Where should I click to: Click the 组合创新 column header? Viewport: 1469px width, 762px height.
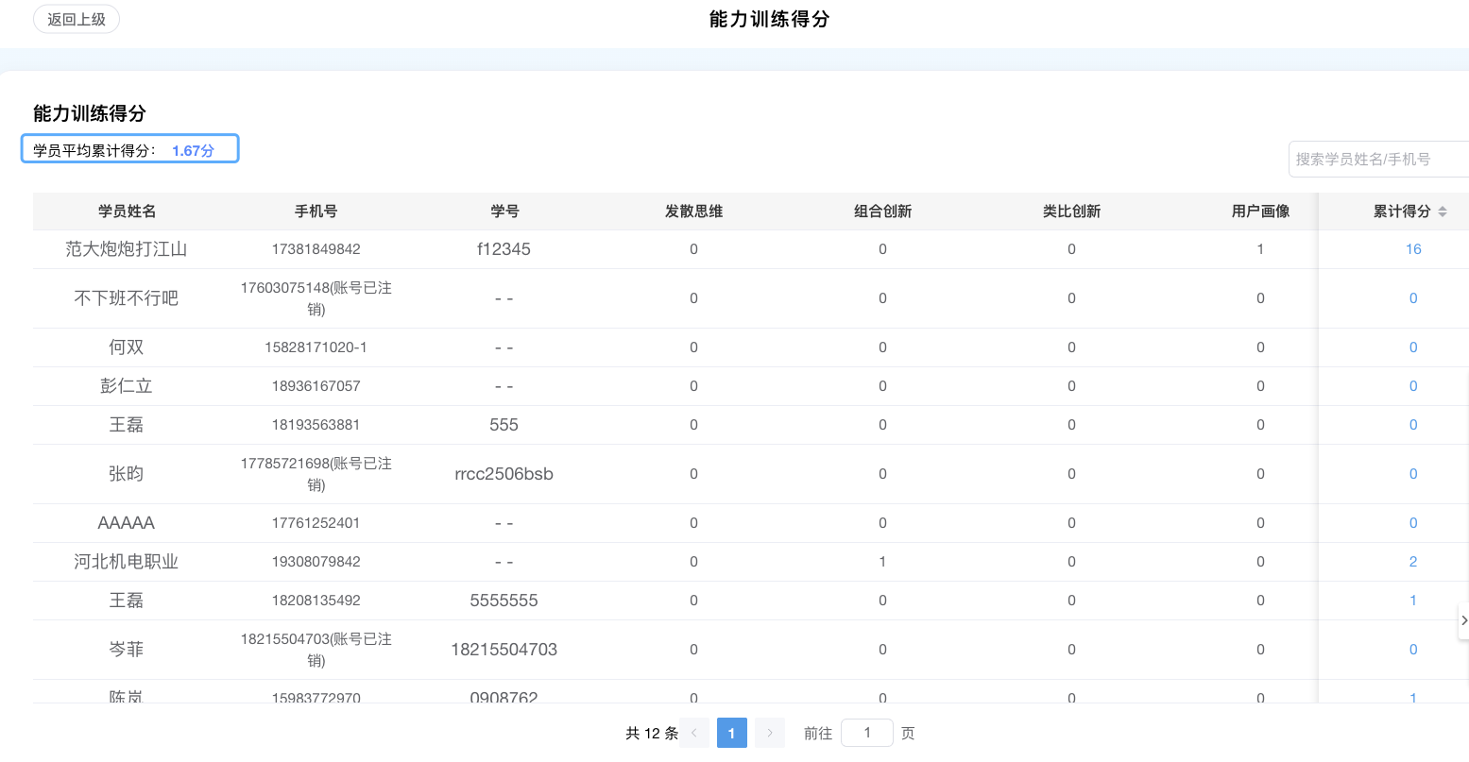883,212
